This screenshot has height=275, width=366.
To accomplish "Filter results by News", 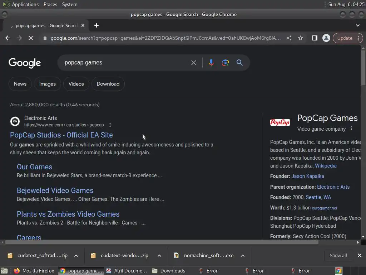I will click(x=20, y=84).
